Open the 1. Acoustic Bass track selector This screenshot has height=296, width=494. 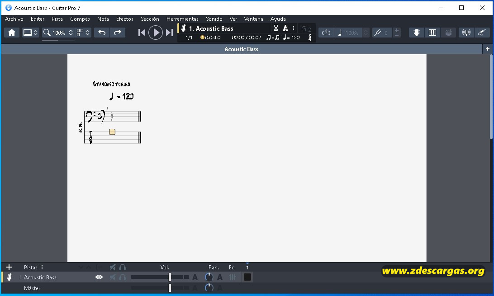(211, 28)
